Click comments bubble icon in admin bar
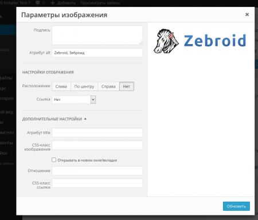258x220 pixels. pyautogui.click(x=38, y=3)
